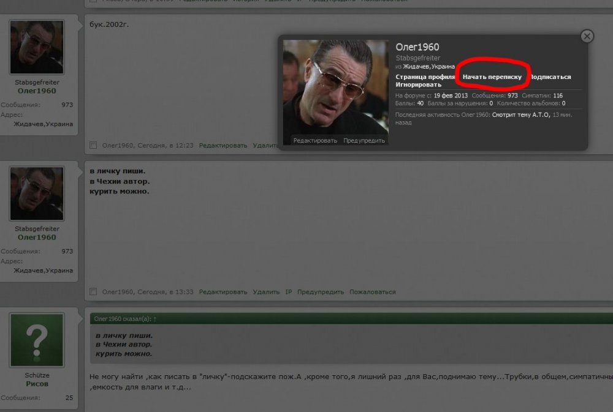Click Пожаловаться on the 13:33 post
Screen dimensions: 613x412
click(373, 292)
